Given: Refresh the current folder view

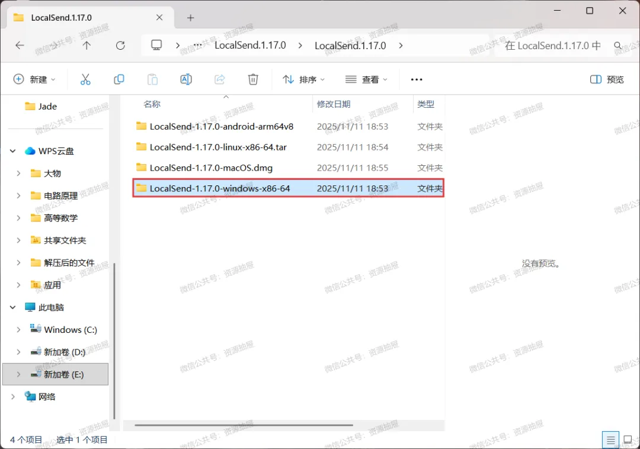Looking at the screenshot, I should coord(120,45).
